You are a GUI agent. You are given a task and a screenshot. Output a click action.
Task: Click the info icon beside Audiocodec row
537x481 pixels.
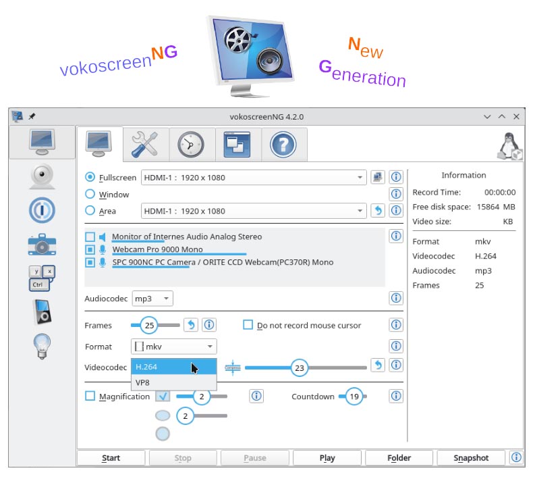click(396, 298)
